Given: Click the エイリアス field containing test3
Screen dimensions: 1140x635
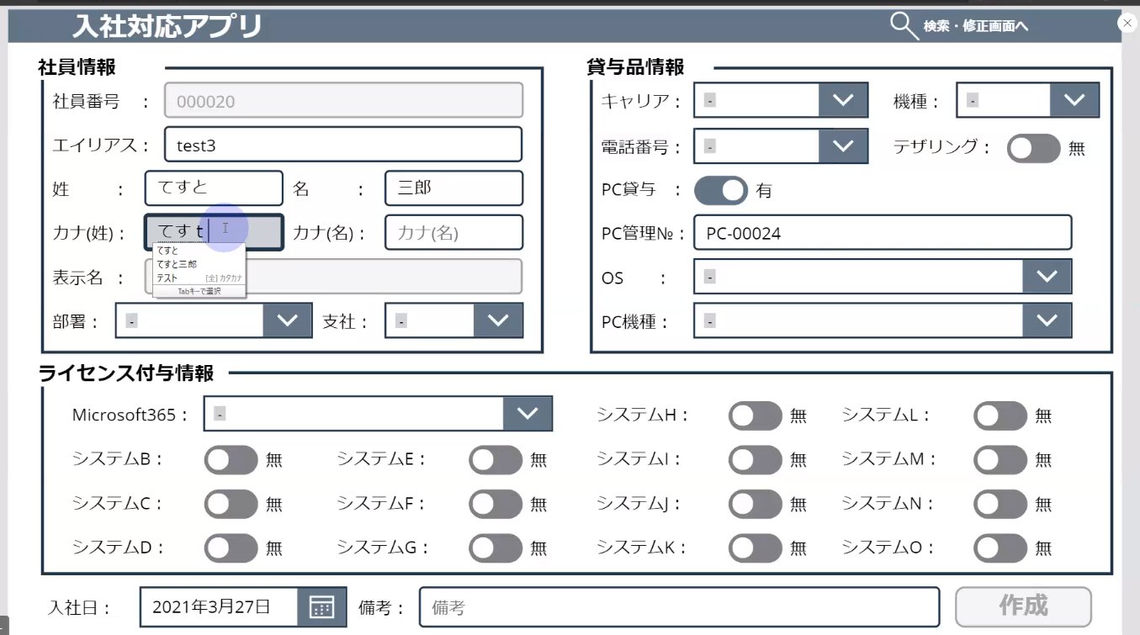Looking at the screenshot, I should point(343,145).
